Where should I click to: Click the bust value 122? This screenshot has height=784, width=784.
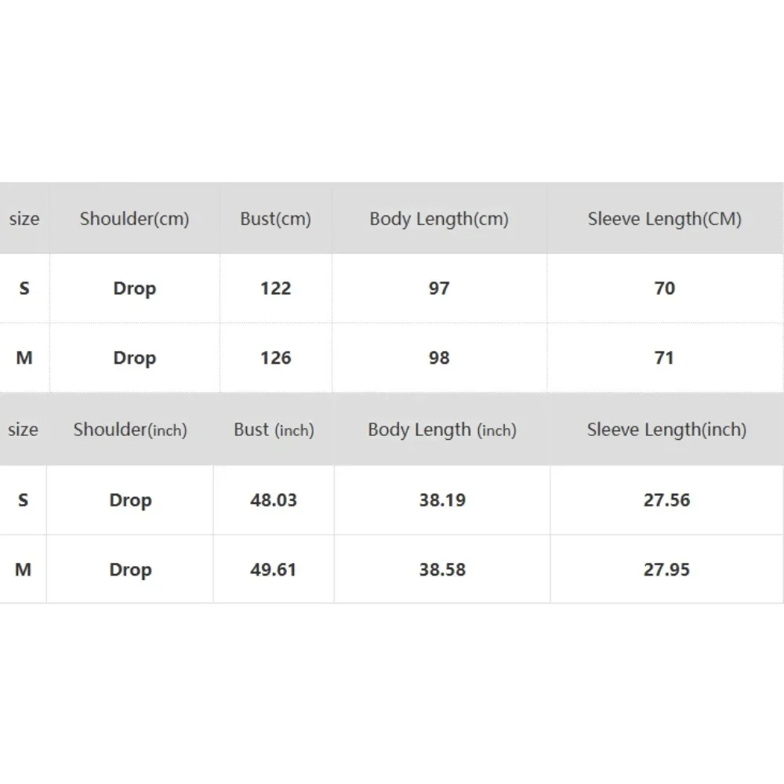(x=275, y=289)
